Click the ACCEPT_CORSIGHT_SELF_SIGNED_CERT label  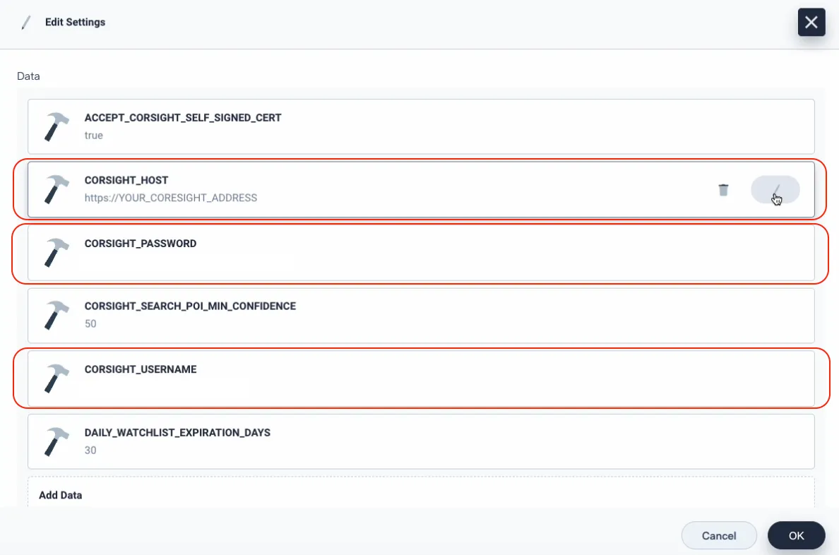pyautogui.click(x=183, y=118)
